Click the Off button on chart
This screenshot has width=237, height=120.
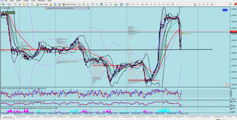coord(226,85)
